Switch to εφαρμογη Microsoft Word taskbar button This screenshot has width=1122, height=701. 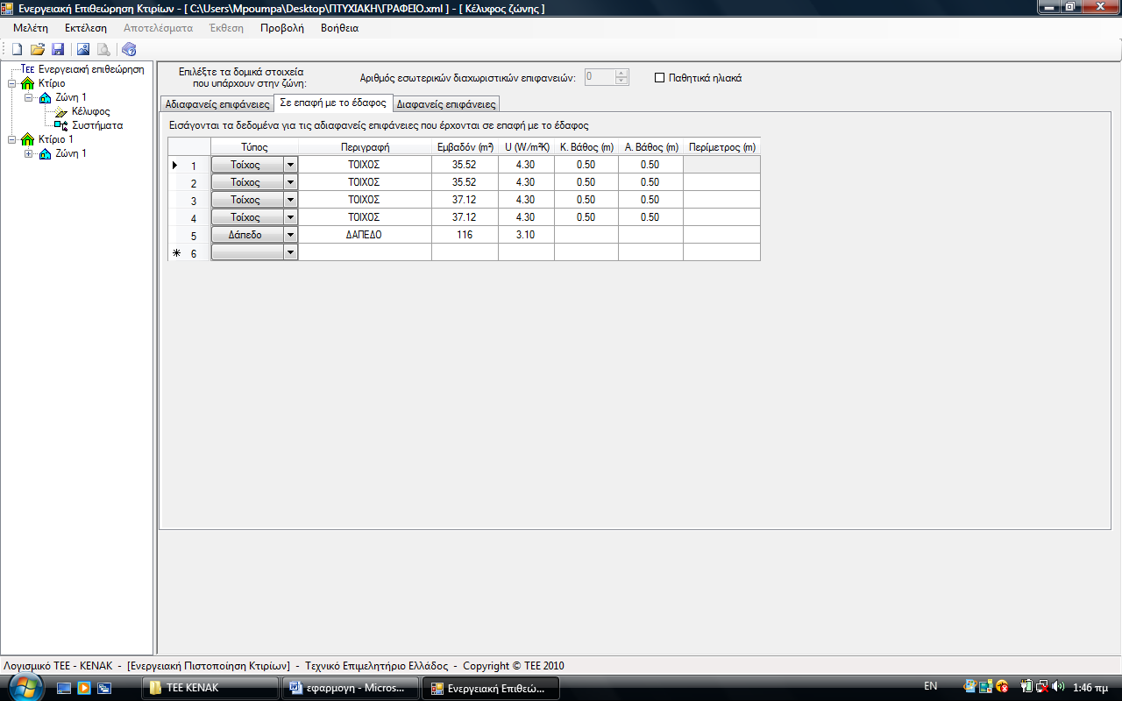(351, 688)
